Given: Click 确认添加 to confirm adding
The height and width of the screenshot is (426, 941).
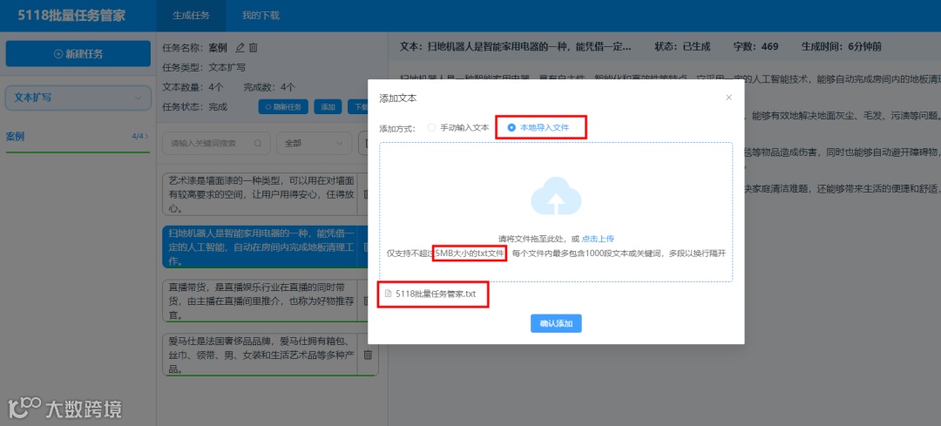Looking at the screenshot, I should click(x=556, y=323).
